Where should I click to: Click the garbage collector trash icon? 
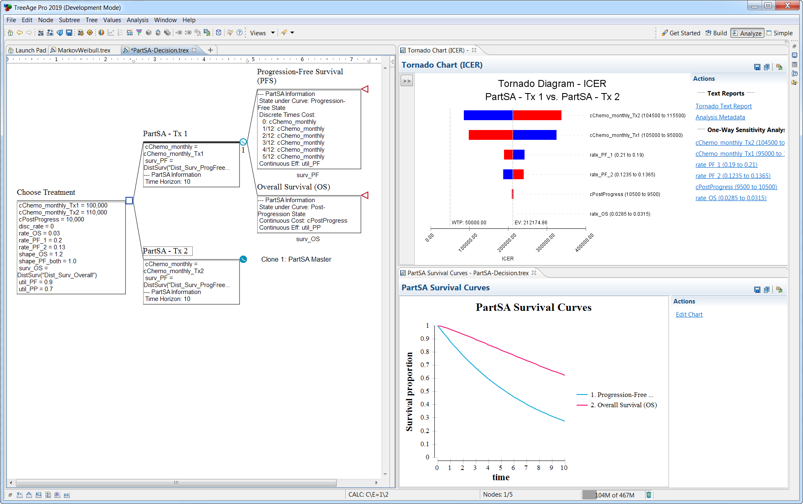(x=649, y=495)
